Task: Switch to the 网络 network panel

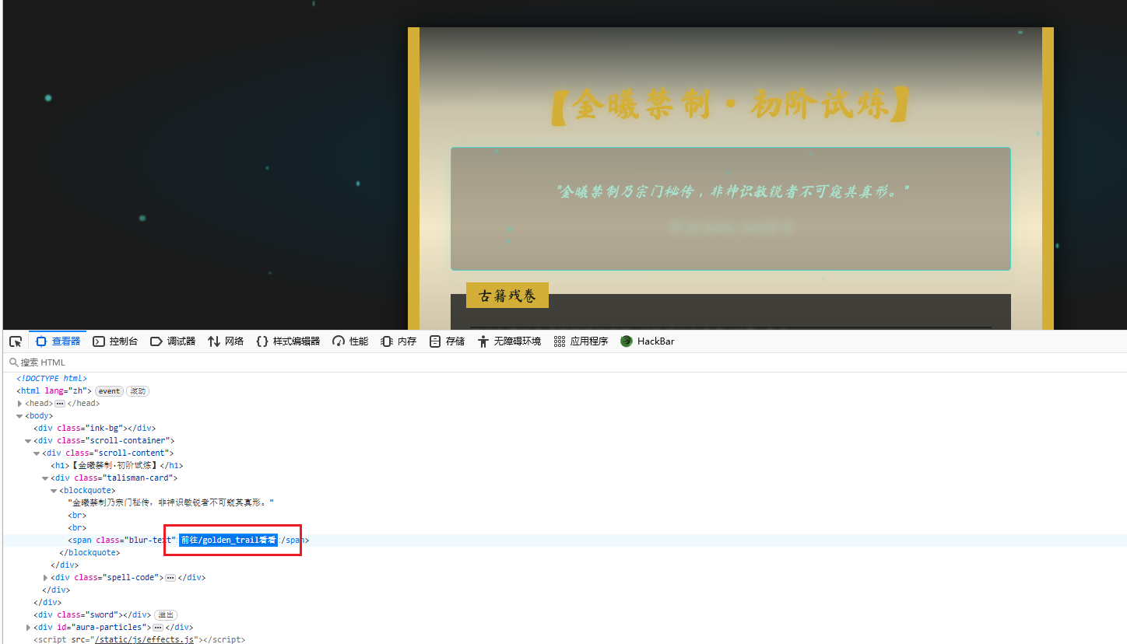Action: (x=226, y=341)
